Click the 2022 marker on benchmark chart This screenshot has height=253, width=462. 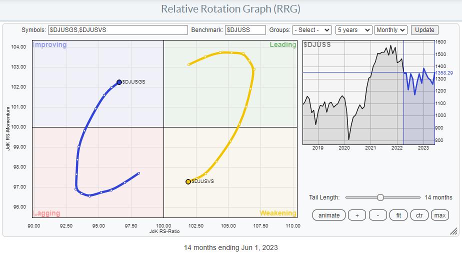coord(397,148)
